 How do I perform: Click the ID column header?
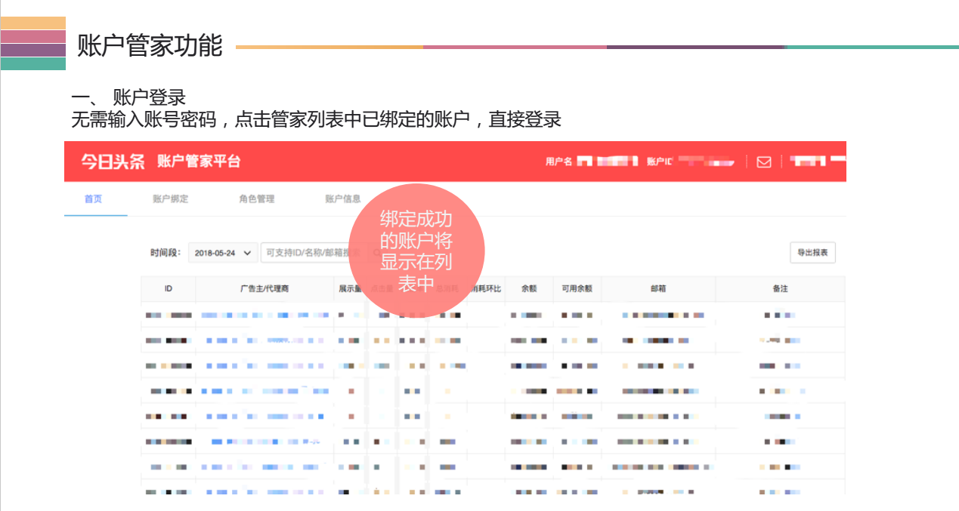click(169, 289)
